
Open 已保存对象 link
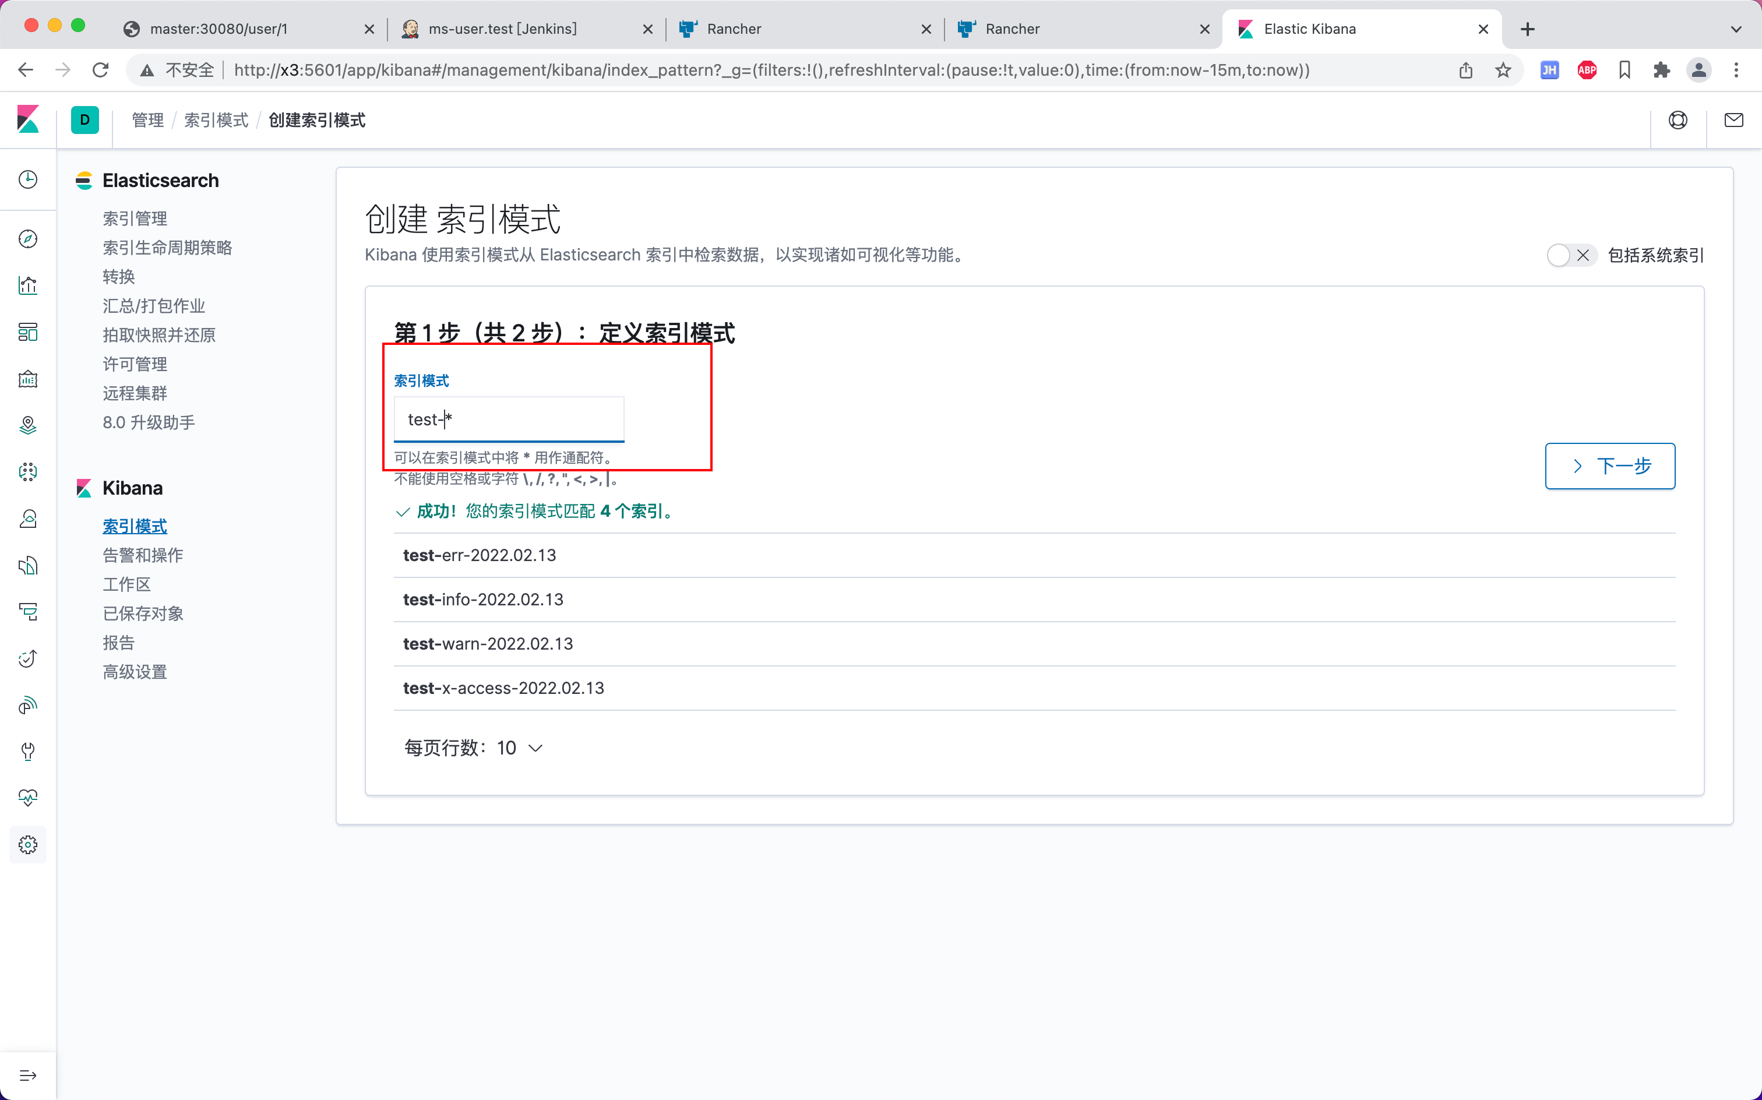pyautogui.click(x=143, y=614)
